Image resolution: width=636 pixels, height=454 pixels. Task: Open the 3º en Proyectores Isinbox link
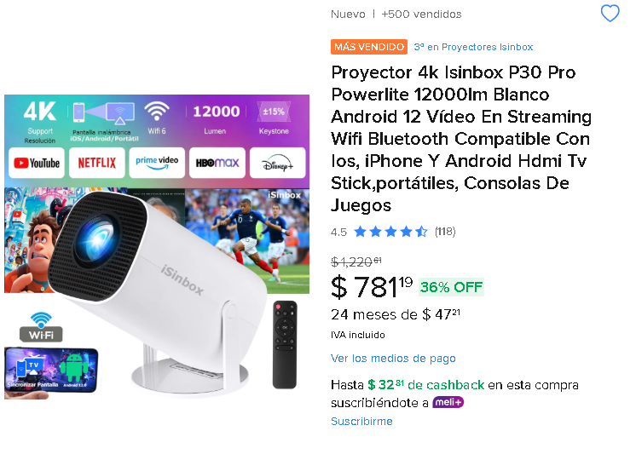(x=473, y=47)
